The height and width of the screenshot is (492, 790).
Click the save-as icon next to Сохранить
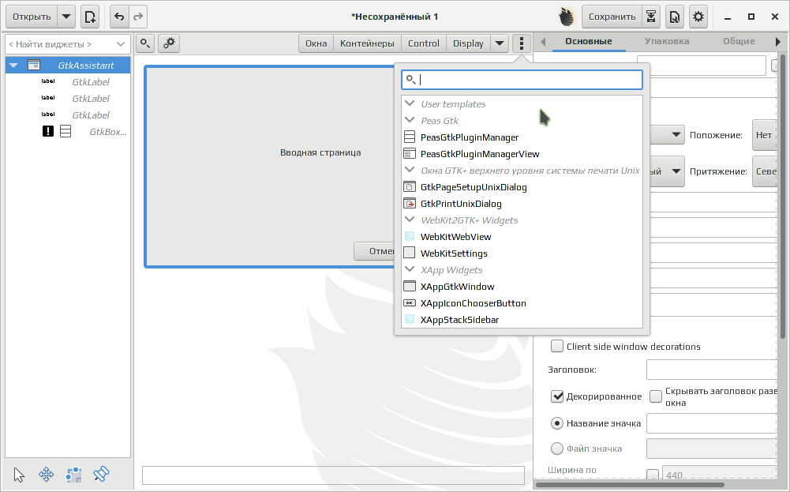(651, 17)
